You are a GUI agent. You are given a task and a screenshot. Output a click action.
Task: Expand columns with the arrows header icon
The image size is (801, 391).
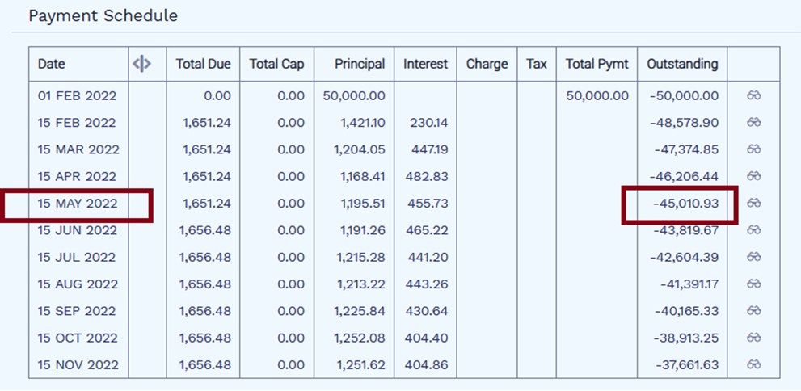point(141,64)
